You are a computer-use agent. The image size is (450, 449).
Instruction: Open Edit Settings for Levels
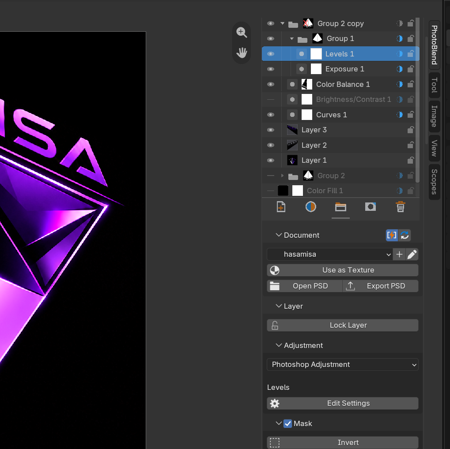pyautogui.click(x=343, y=404)
